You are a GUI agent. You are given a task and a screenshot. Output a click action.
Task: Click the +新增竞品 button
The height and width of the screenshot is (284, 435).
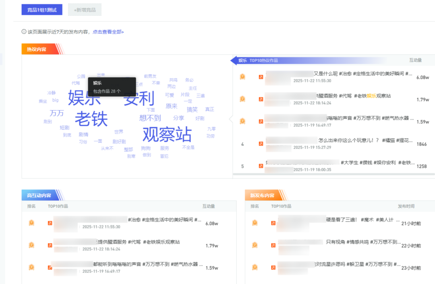[85, 10]
